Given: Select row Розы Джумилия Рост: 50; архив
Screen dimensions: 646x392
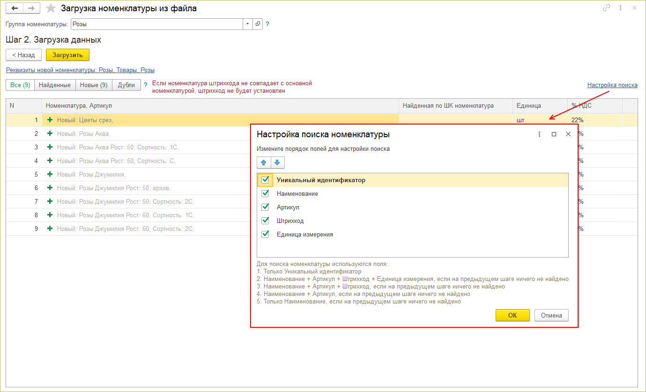Looking at the screenshot, I should (x=114, y=188).
